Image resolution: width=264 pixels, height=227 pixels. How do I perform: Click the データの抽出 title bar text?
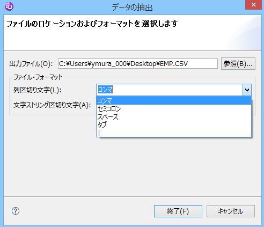coord(132,8)
